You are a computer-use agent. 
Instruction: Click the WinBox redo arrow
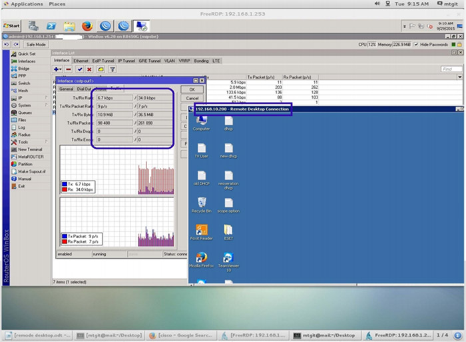coord(16,45)
